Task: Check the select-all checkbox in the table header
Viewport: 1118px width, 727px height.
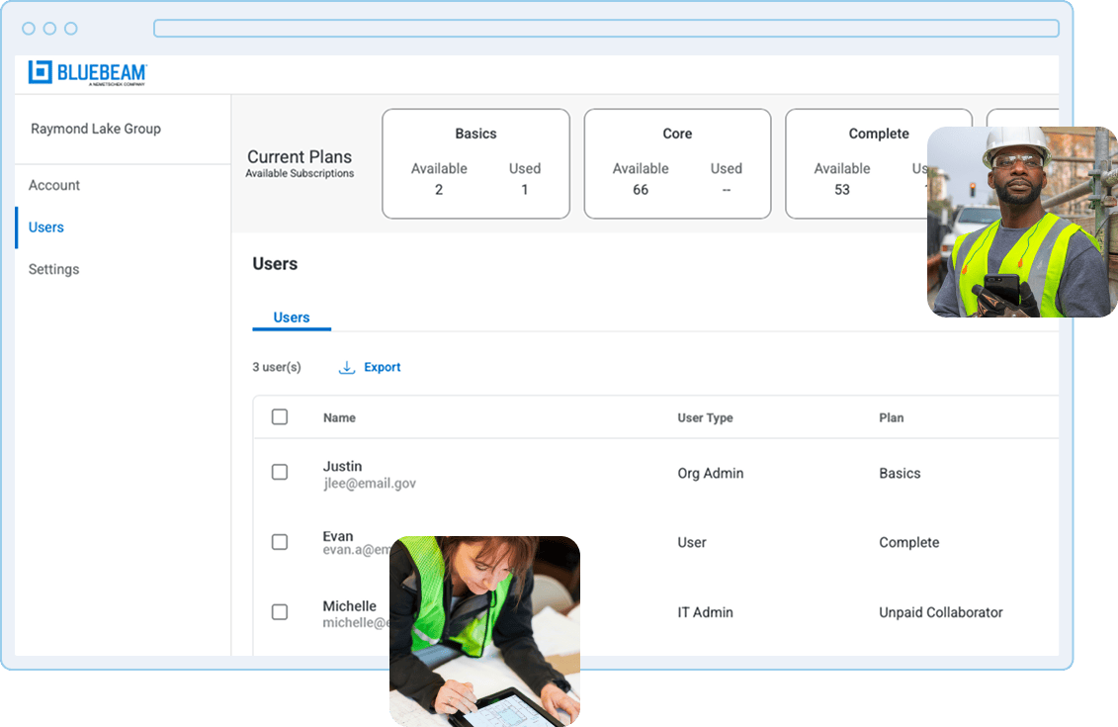Action: 280,417
